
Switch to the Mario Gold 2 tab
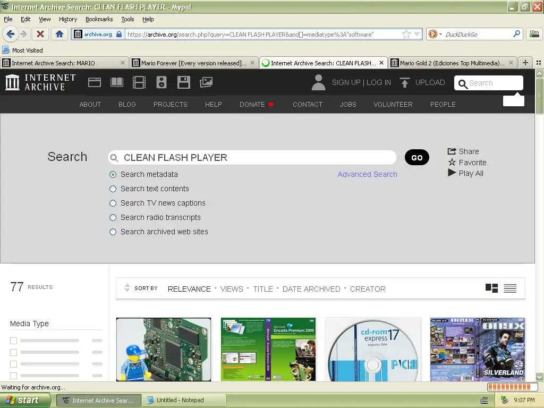(452, 63)
